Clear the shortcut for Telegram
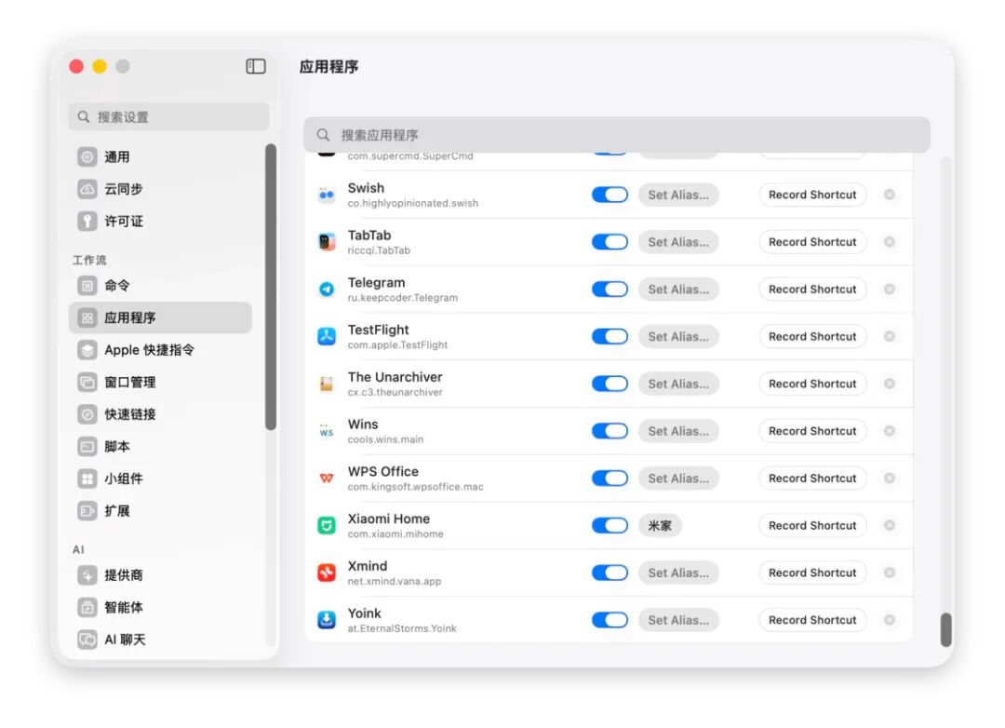 (890, 290)
